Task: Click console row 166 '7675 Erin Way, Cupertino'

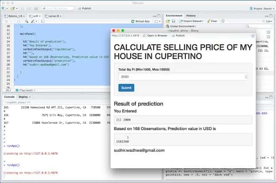Action: [x=64, y=115]
